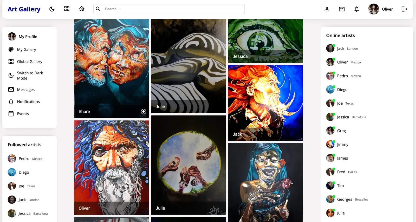The image size is (416, 222).
Task: Open the mail envelope icon in the header
Action: click(342, 9)
